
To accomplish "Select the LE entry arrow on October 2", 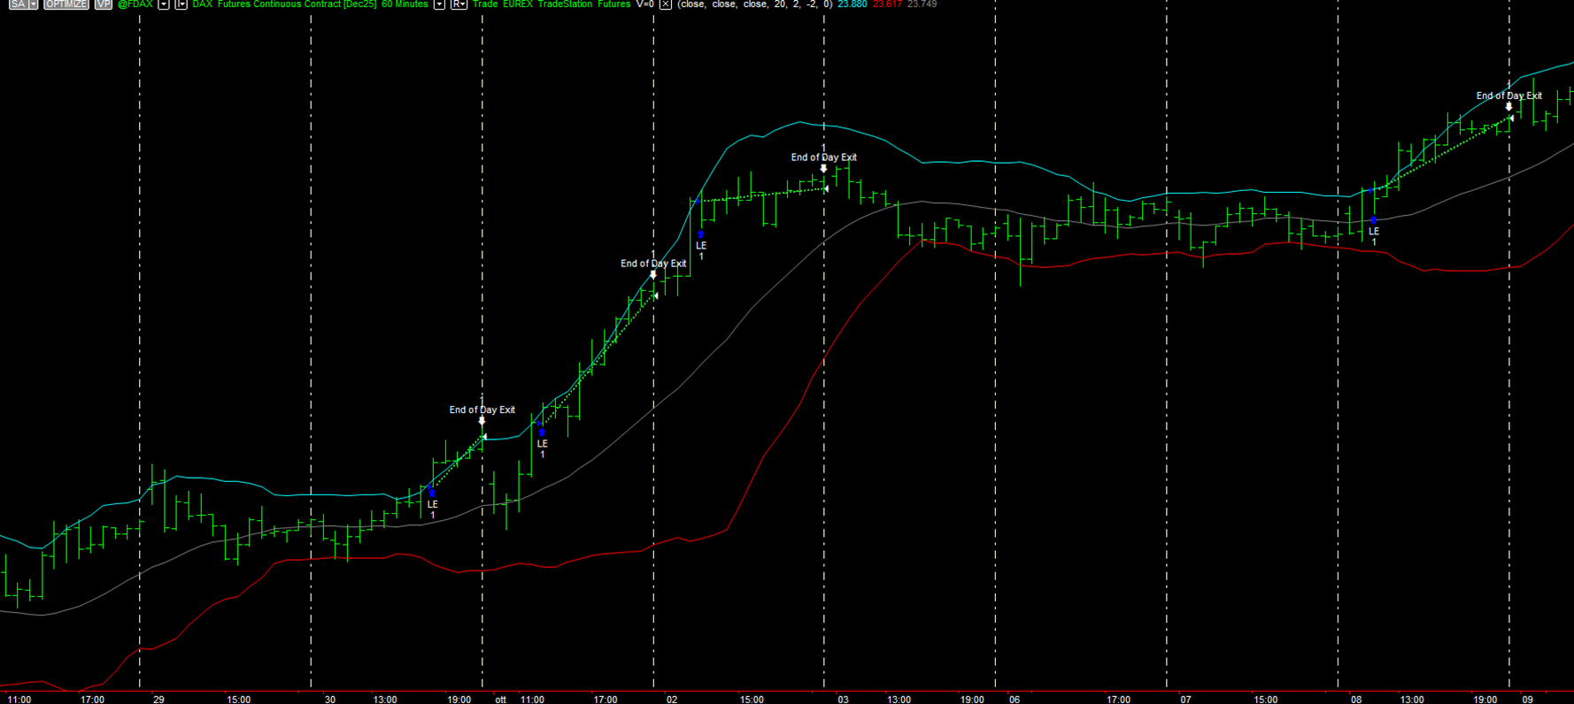I will coord(701,234).
